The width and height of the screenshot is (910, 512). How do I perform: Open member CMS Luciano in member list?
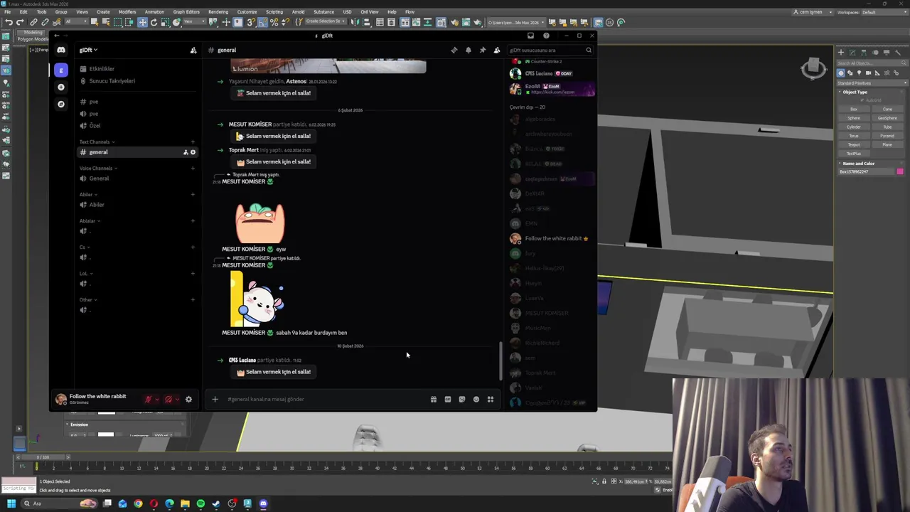coord(552,73)
